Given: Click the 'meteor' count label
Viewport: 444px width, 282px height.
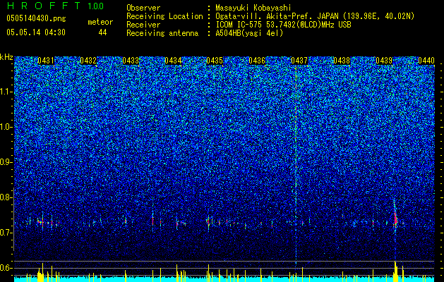Looking at the screenshot, I should 100,22.
